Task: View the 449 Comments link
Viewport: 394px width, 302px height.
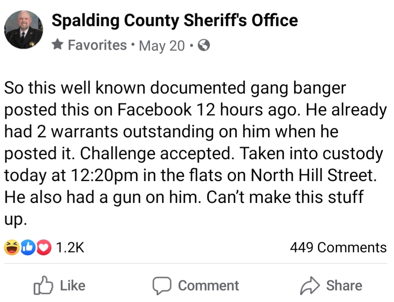Action: coord(338,248)
